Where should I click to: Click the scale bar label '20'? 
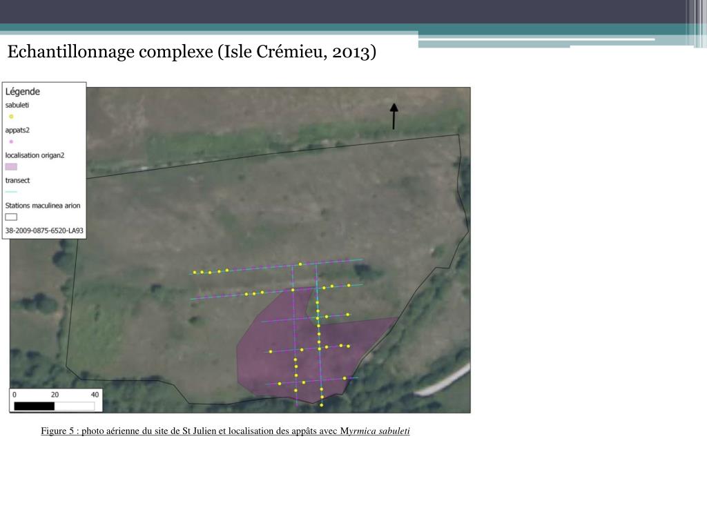point(55,394)
